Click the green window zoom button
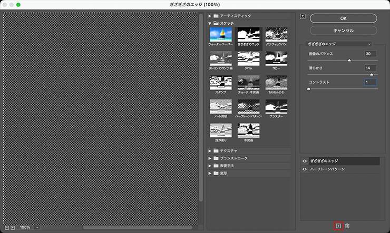 pyautogui.click(x=18, y=5)
